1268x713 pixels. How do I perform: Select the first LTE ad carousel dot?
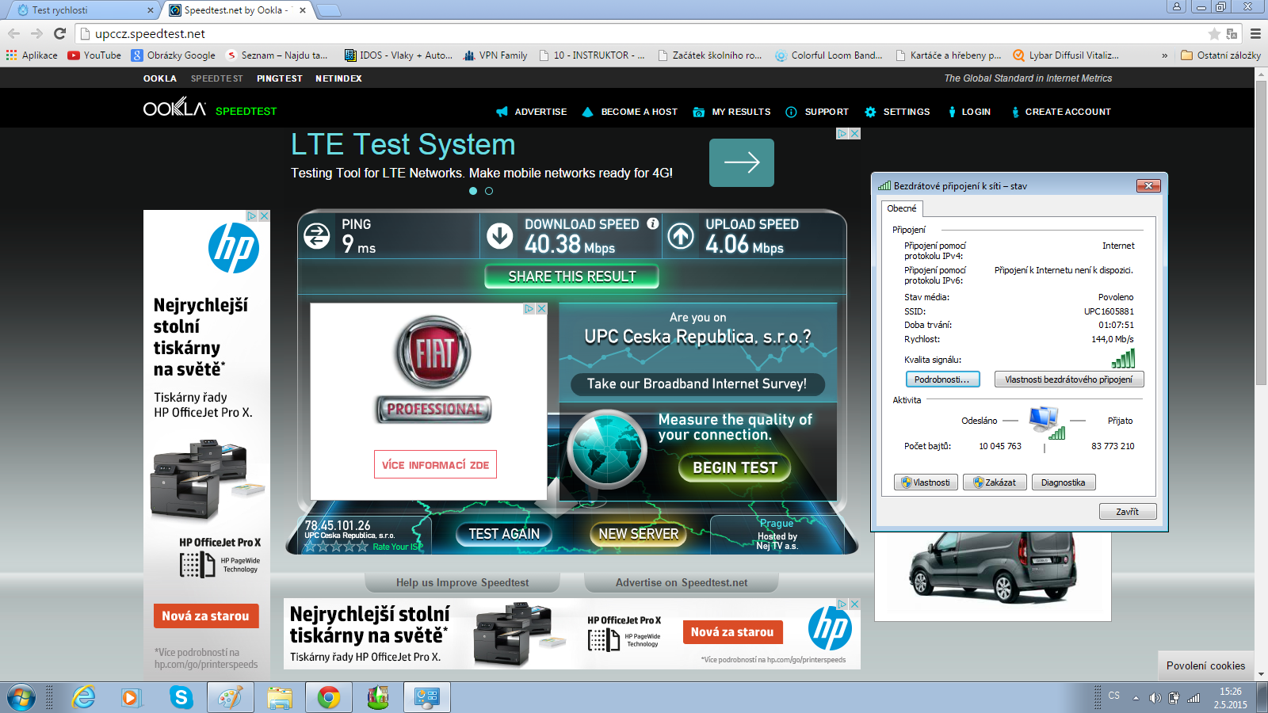pos(473,191)
